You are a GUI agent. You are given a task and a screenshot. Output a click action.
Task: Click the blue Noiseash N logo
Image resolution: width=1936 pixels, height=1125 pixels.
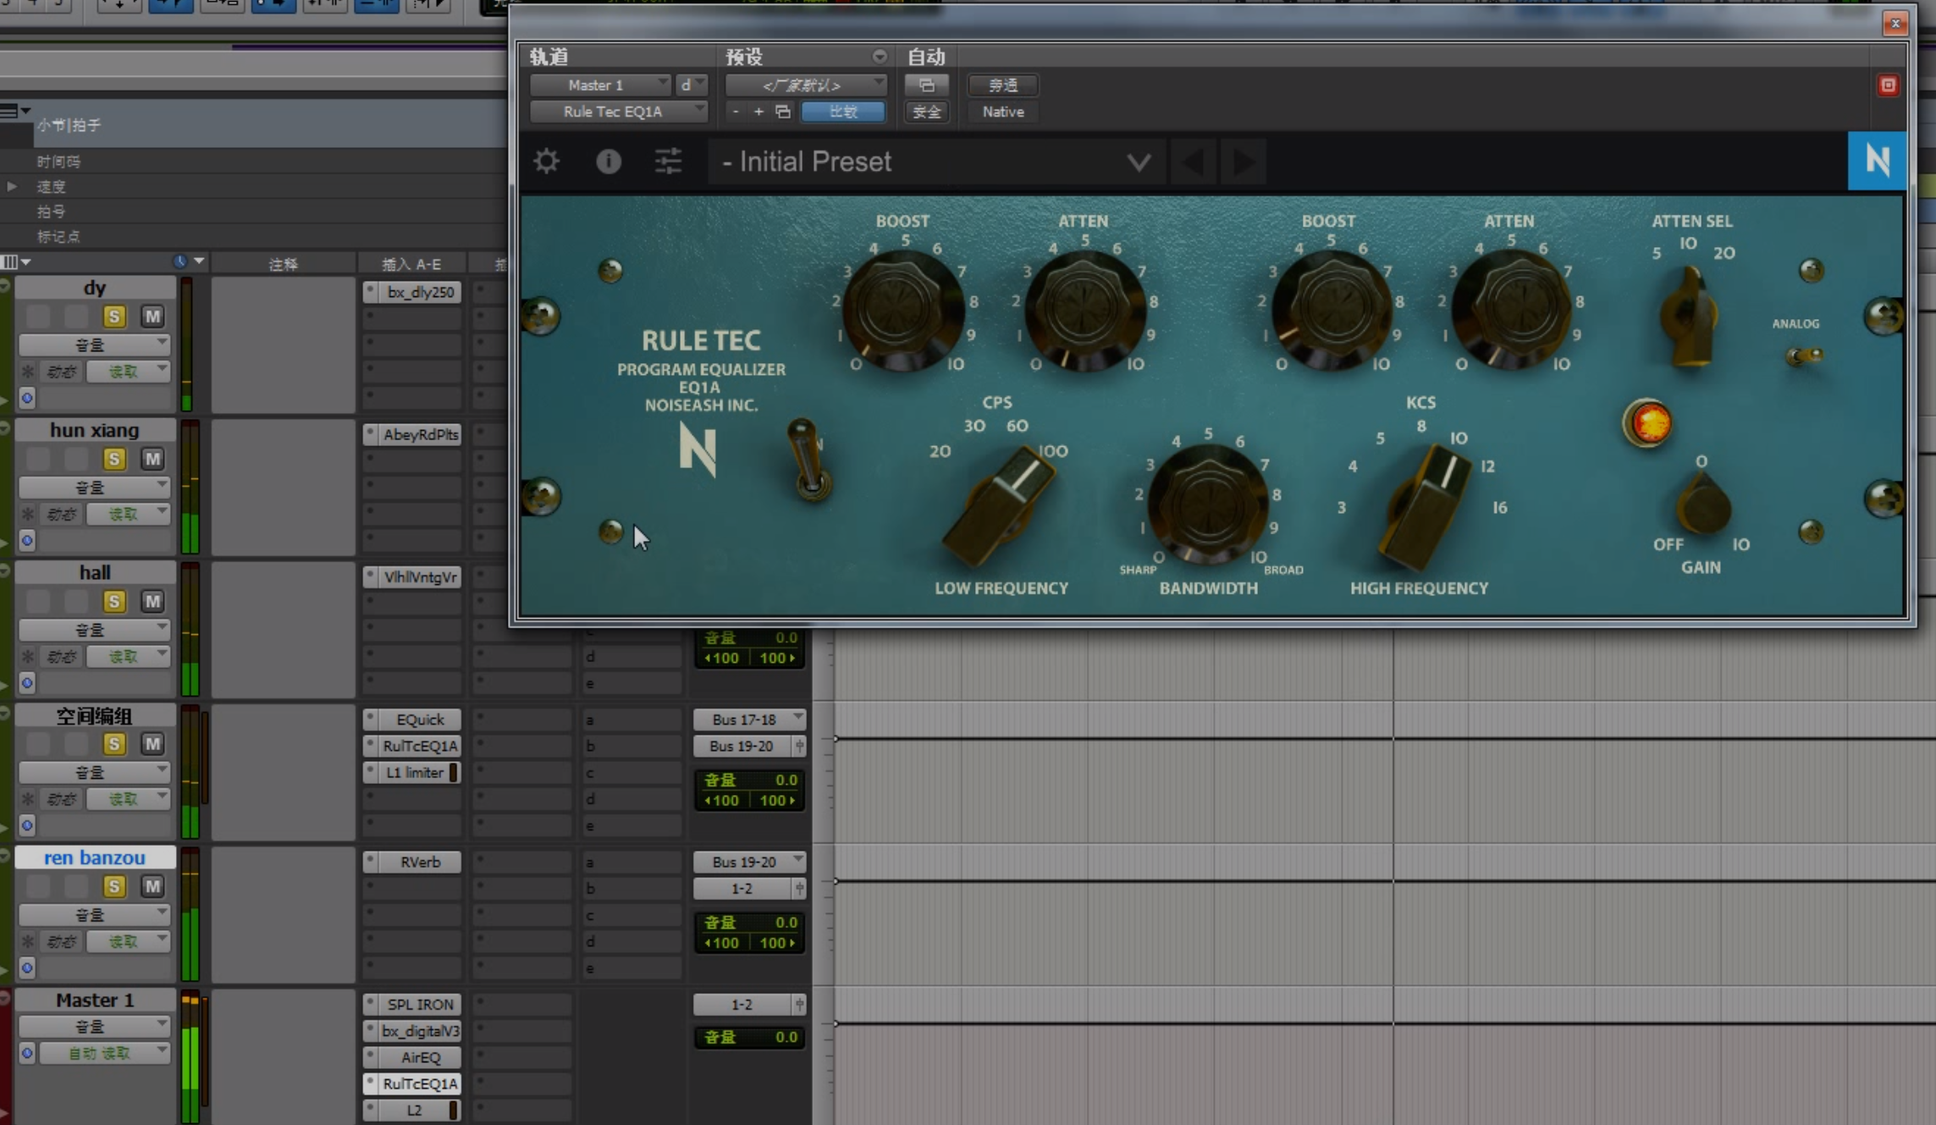pos(1876,160)
